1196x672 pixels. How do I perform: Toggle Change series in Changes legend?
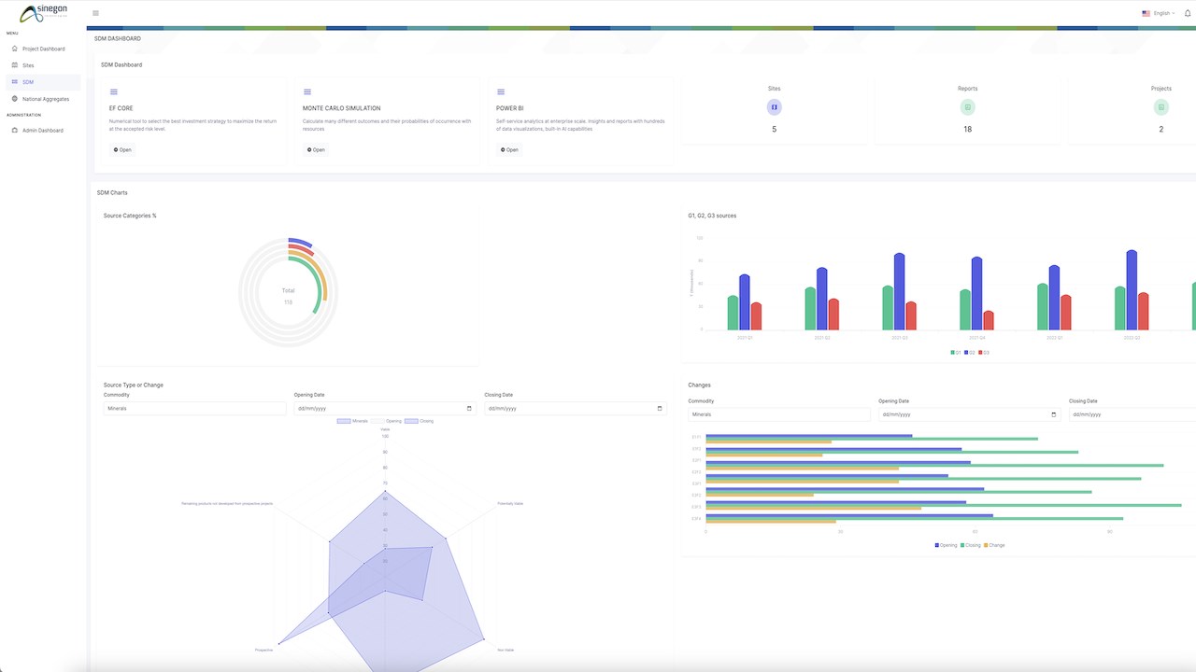point(994,545)
